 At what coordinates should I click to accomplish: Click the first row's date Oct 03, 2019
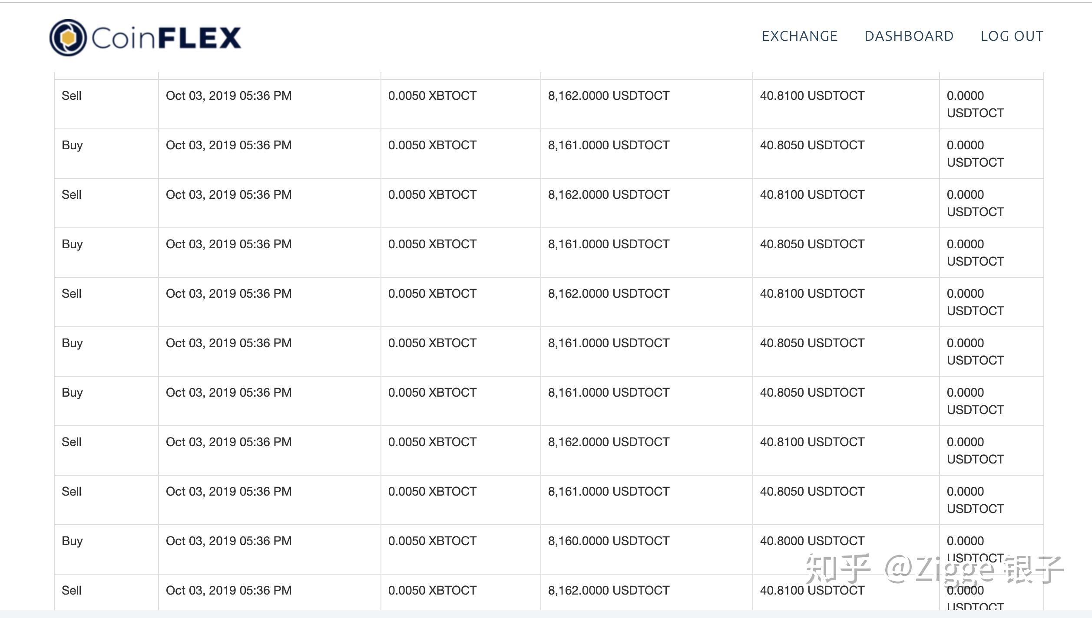228,95
